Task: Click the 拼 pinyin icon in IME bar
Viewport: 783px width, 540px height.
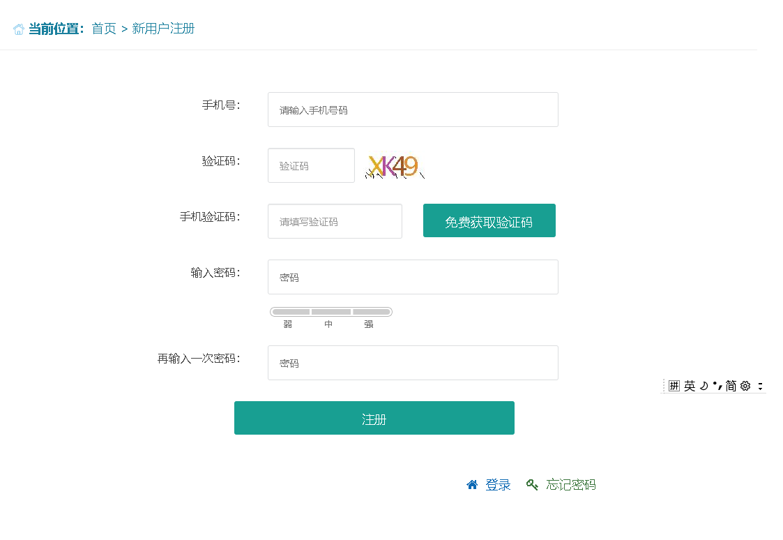Action: pos(674,386)
